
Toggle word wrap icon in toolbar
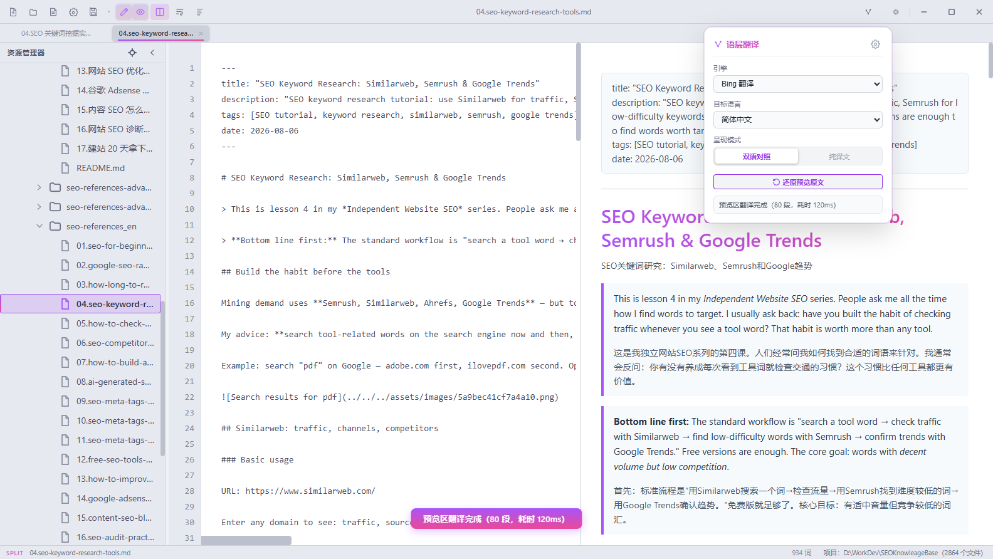click(180, 12)
